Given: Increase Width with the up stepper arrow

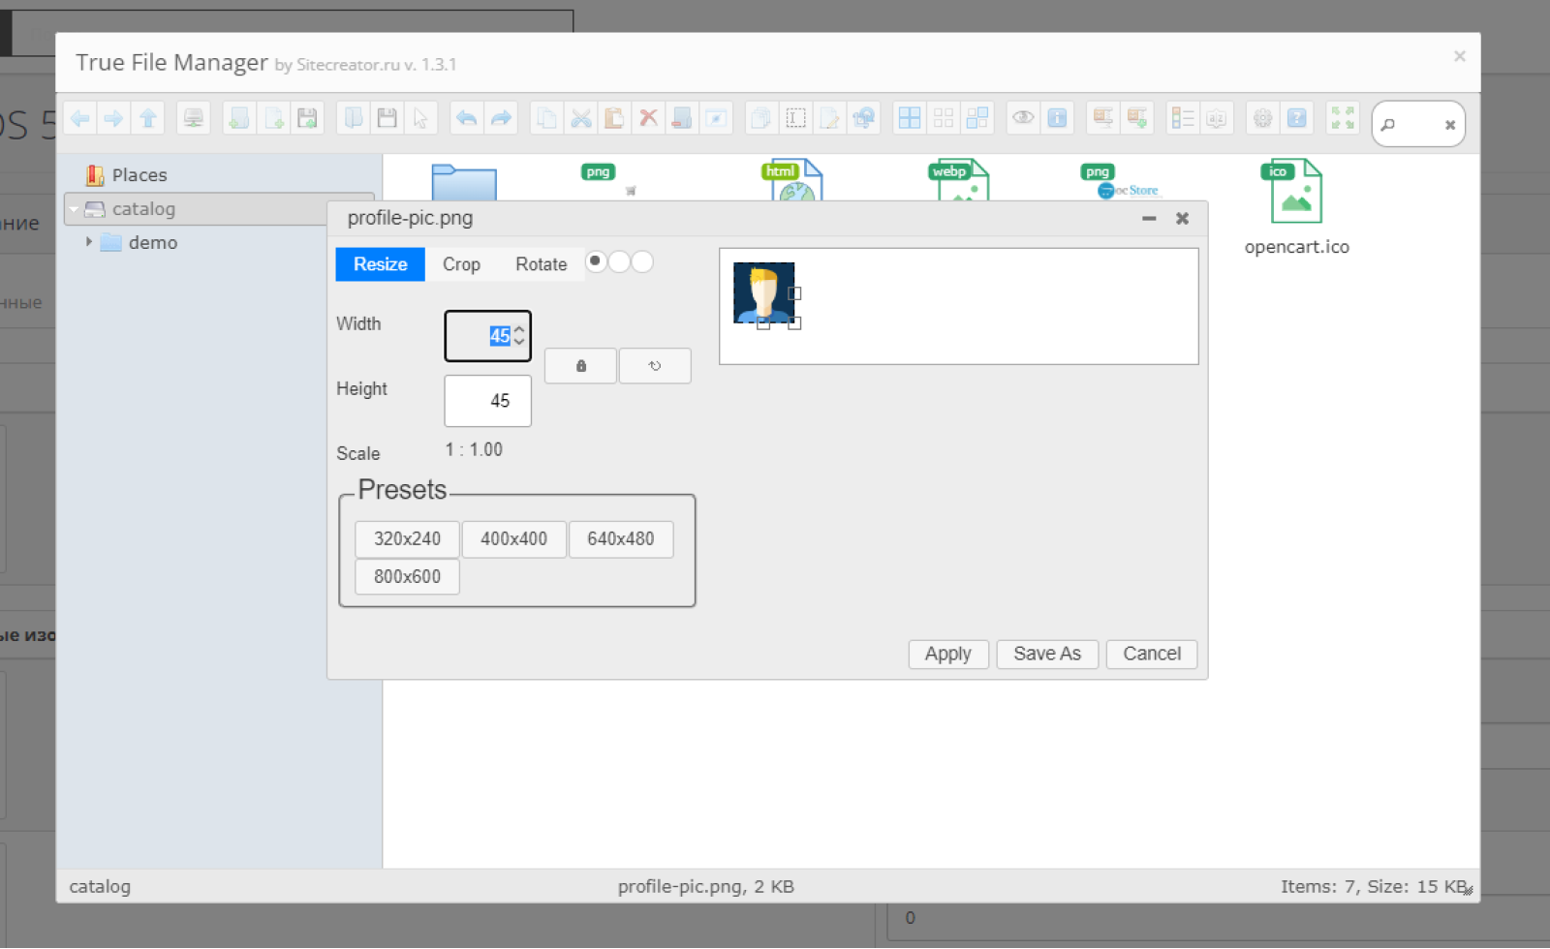Looking at the screenshot, I should (x=519, y=329).
